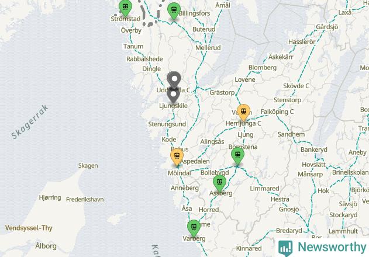Screen dimensions: 369x257
Task: Click the green train marker at Strömstad
Action: pos(125,8)
